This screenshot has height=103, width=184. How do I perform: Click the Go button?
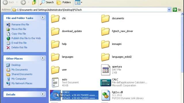point(177,10)
